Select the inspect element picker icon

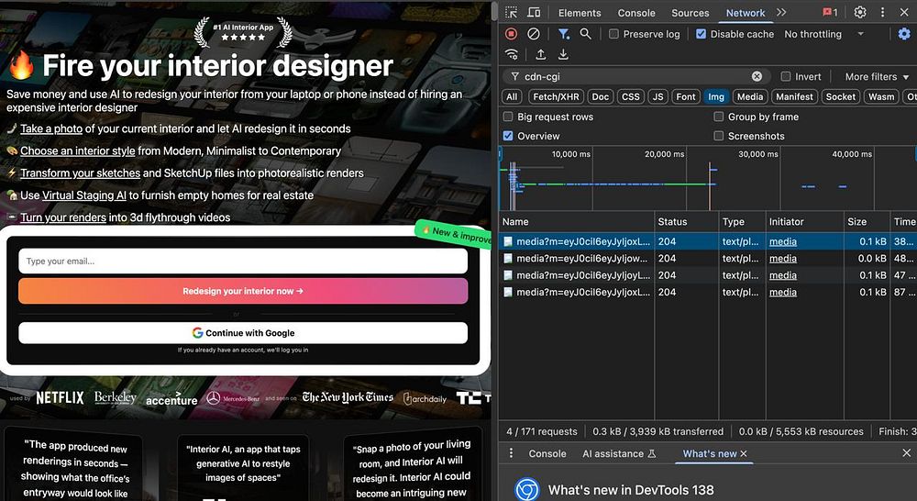pyautogui.click(x=511, y=13)
